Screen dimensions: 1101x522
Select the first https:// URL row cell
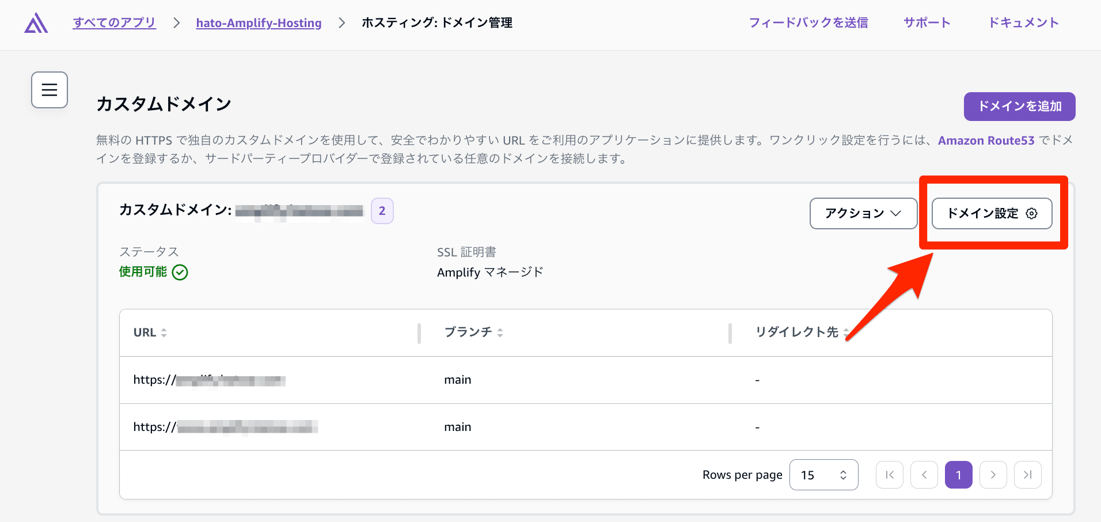pyautogui.click(x=210, y=380)
